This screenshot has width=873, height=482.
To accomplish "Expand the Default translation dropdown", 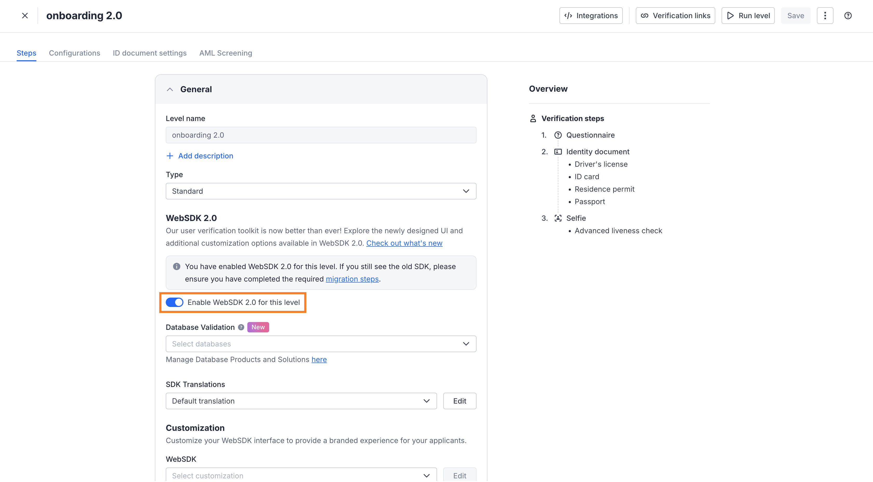I will (301, 401).
